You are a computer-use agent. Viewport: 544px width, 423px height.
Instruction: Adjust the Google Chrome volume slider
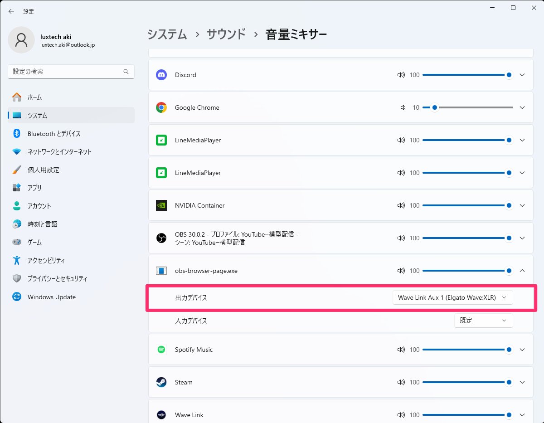tap(468, 107)
